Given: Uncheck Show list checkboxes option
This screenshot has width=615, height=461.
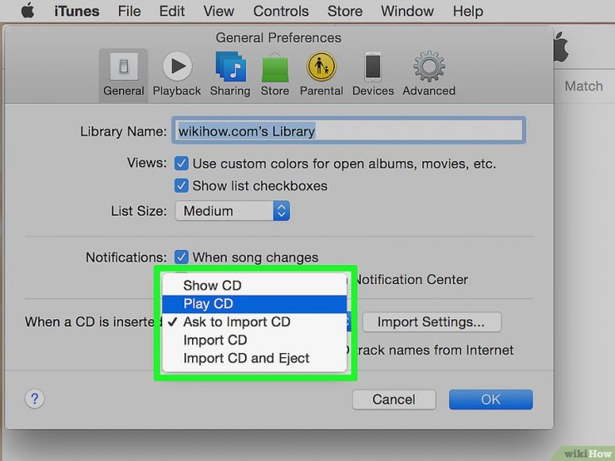Looking at the screenshot, I should [x=181, y=185].
